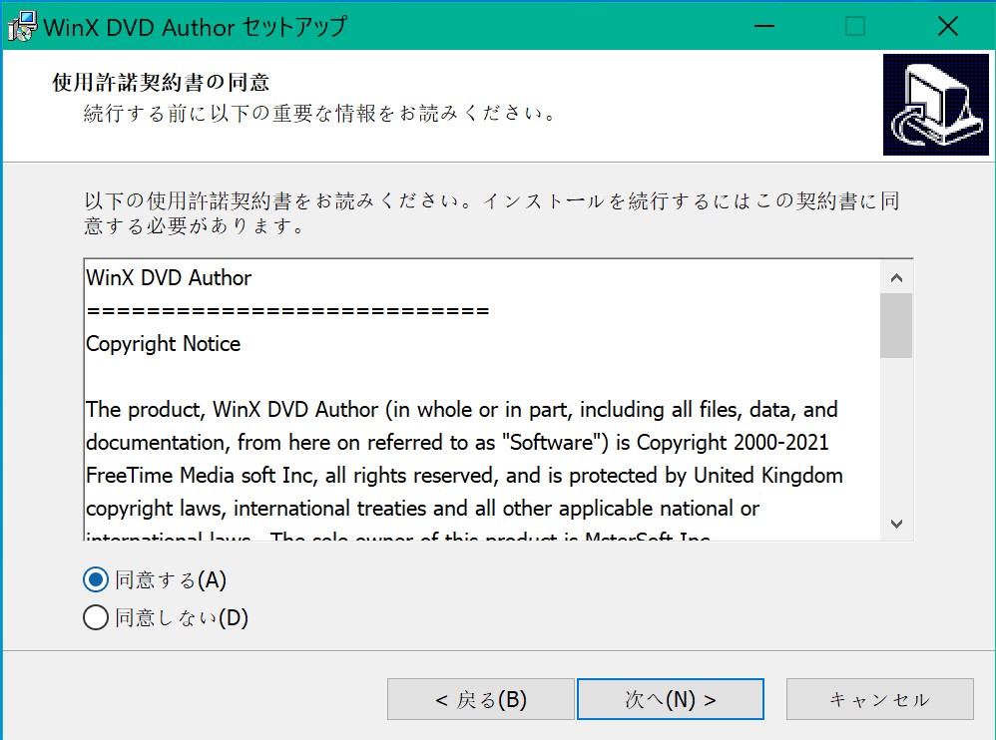The height and width of the screenshot is (740, 996).
Task: Click the license text scrollbar thumb
Action: pyautogui.click(x=896, y=325)
